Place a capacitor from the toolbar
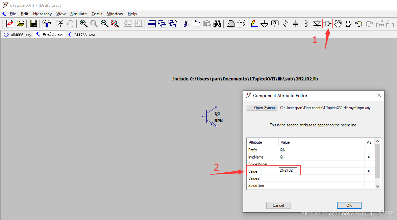Image resolution: width=397 pixels, height=220 pixels. click(x=296, y=24)
